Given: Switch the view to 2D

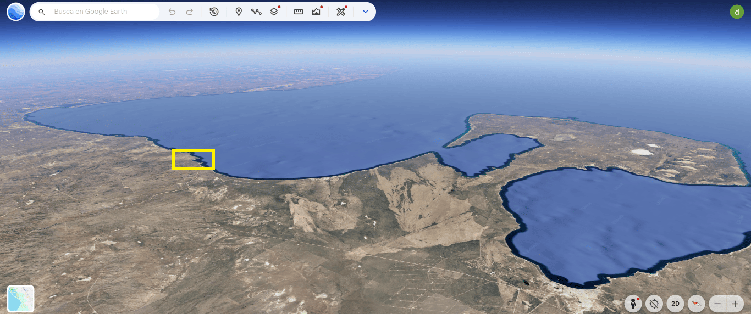Looking at the screenshot, I should coord(676,303).
